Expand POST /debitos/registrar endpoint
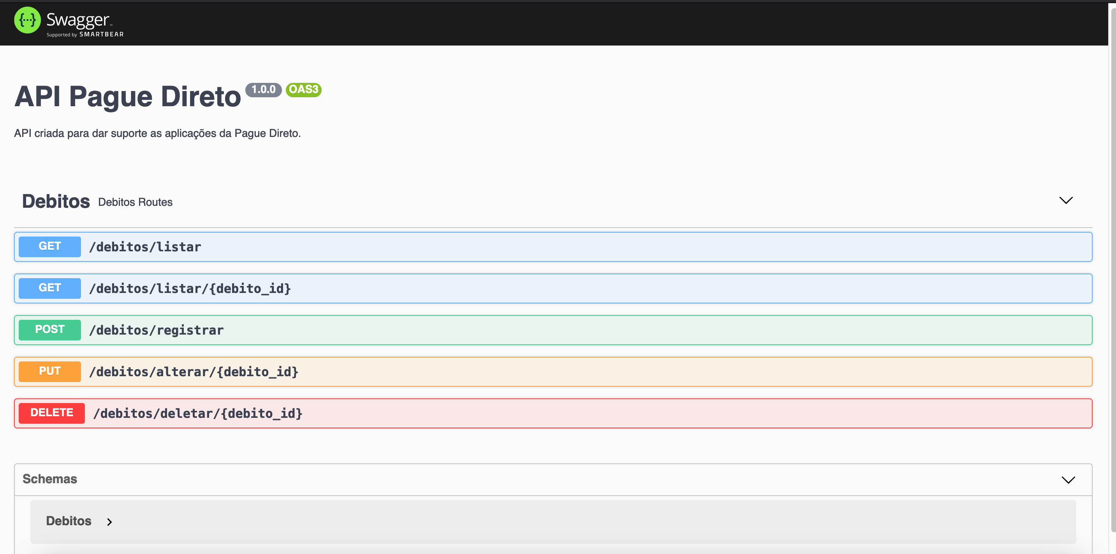The image size is (1116, 554). point(553,330)
